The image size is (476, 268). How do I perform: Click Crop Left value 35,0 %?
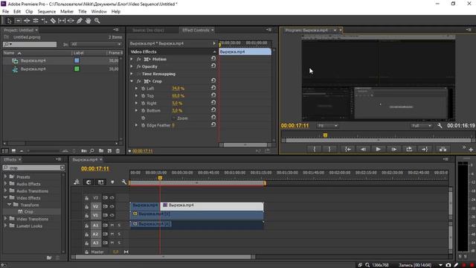[178, 89]
